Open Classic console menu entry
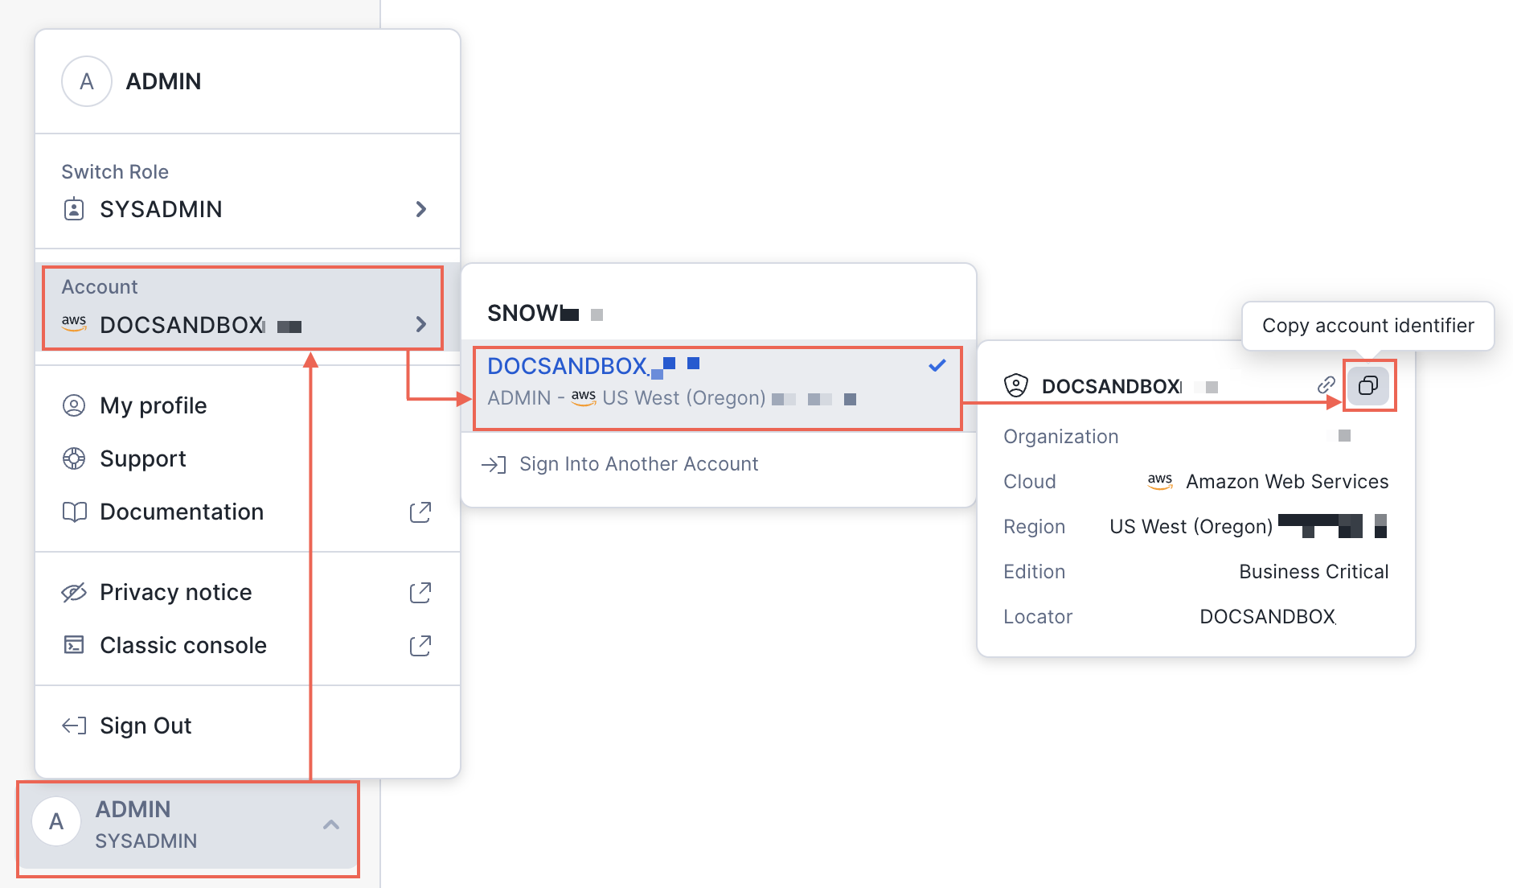1513x888 pixels. tap(183, 646)
